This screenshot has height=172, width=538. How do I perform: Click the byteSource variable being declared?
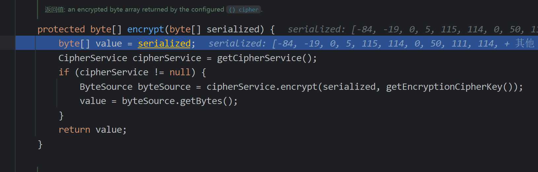(x=164, y=87)
